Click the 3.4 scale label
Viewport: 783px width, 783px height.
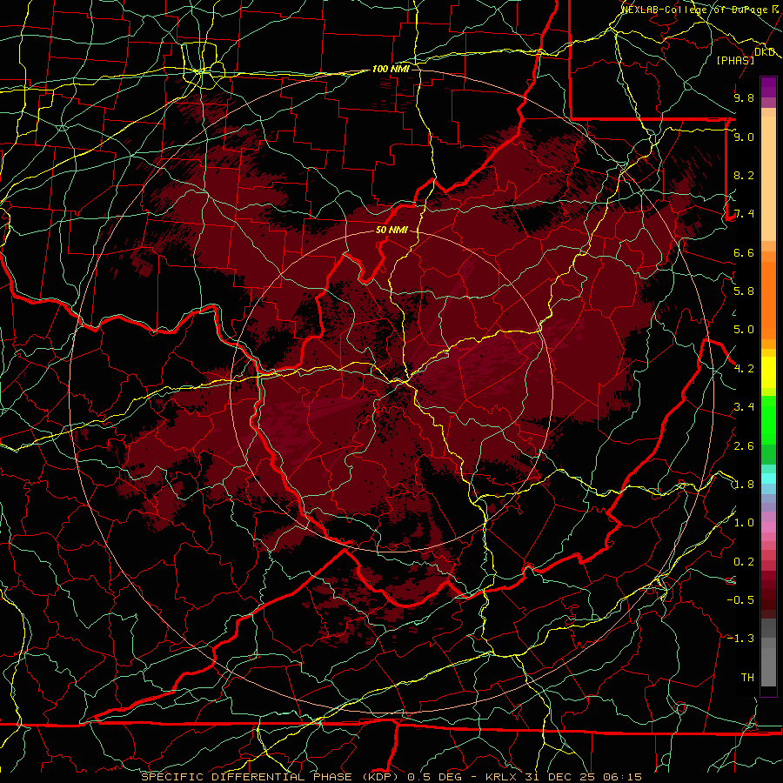coord(744,407)
